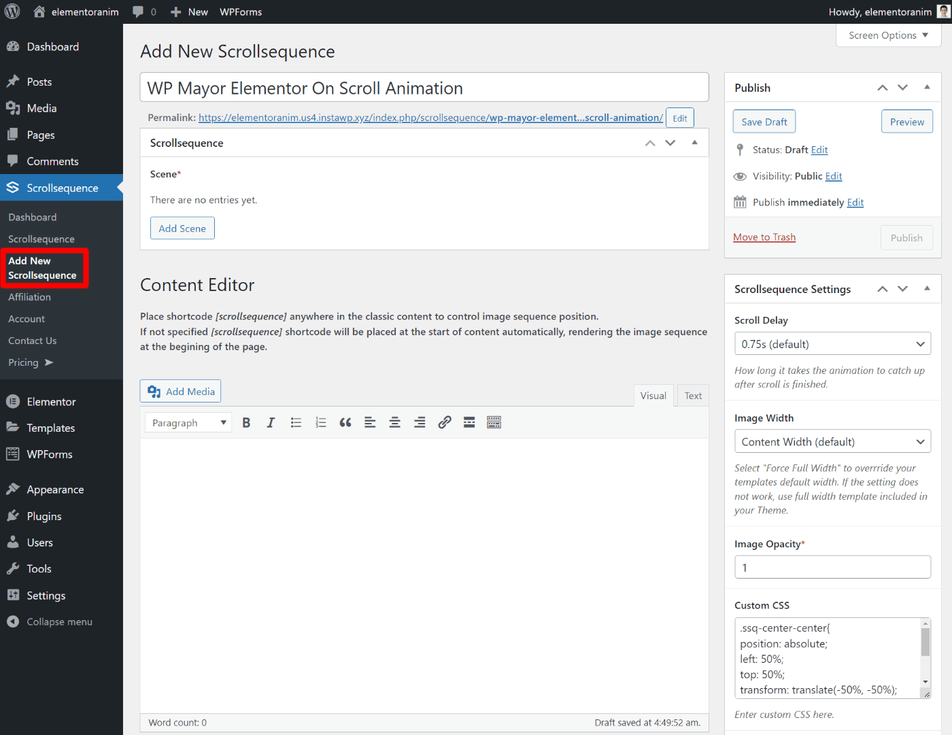Open the Image Width dropdown

click(x=832, y=441)
